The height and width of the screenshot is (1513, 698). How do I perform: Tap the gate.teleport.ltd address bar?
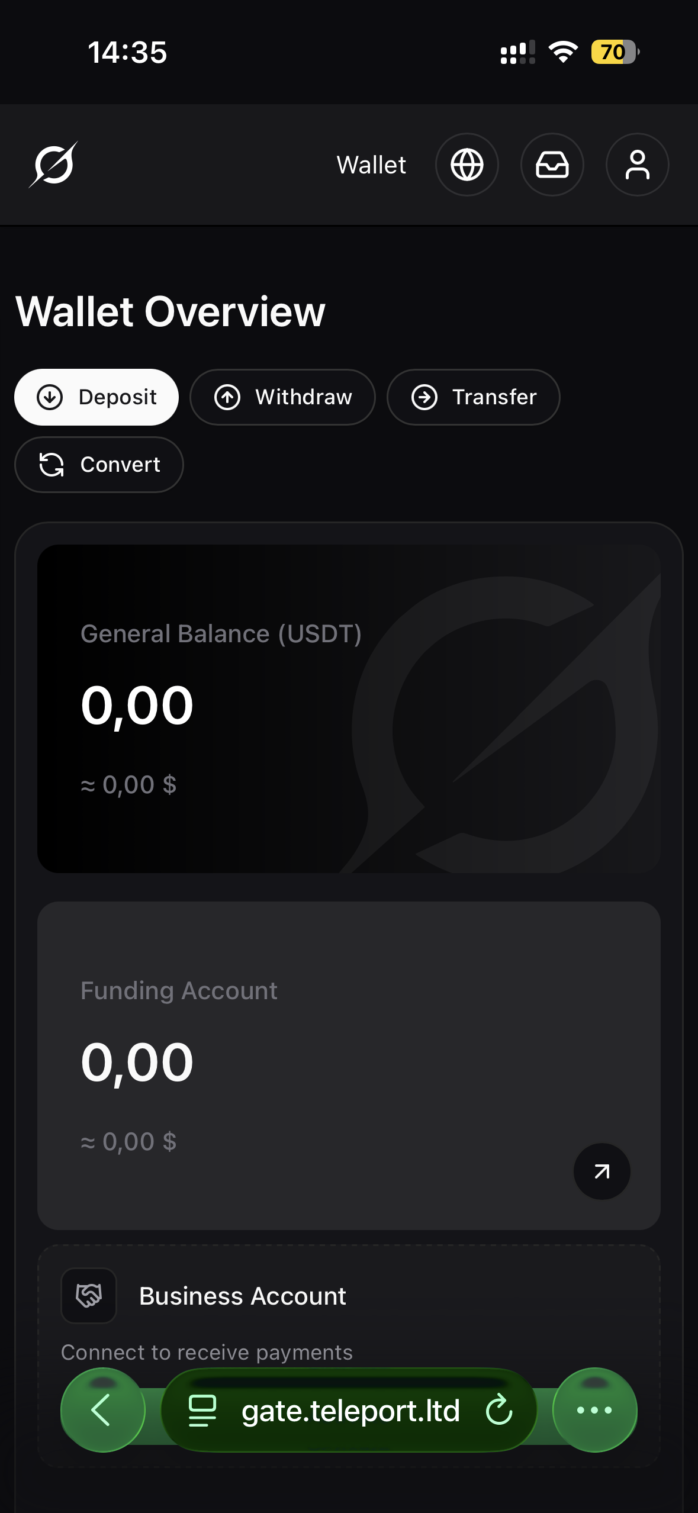click(x=350, y=1410)
